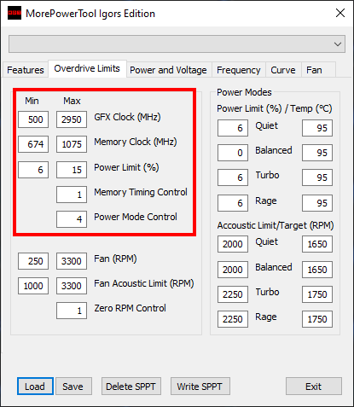Open the Fan tab
This screenshot has height=407, width=354.
point(314,70)
